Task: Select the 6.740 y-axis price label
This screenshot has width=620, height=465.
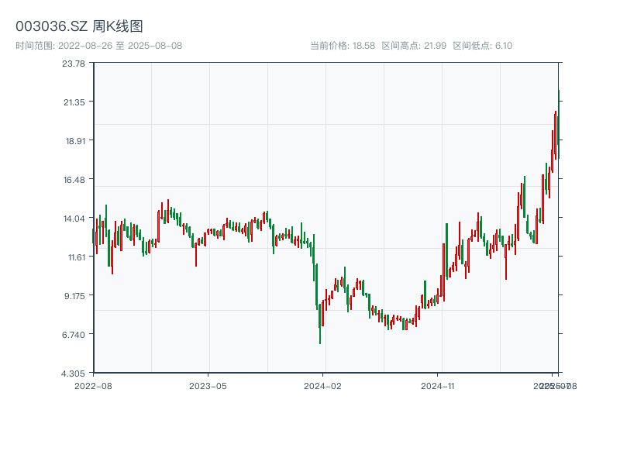Action: [x=74, y=334]
